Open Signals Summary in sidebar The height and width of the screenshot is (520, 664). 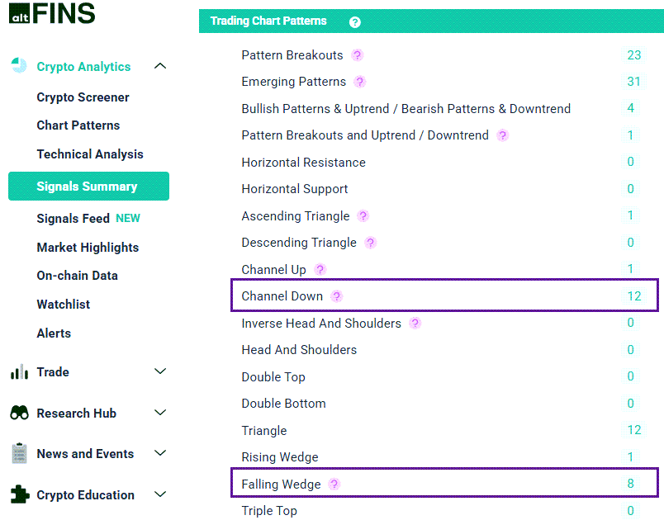click(88, 187)
